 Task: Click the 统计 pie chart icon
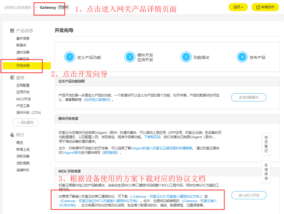click(x=12, y=135)
